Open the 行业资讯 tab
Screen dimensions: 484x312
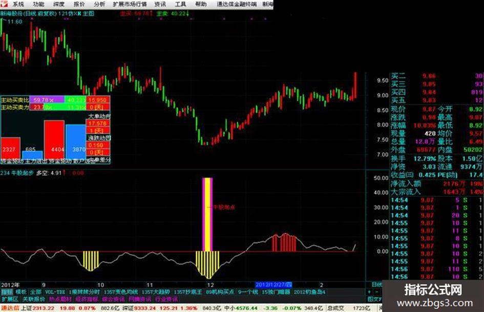(x=166, y=299)
